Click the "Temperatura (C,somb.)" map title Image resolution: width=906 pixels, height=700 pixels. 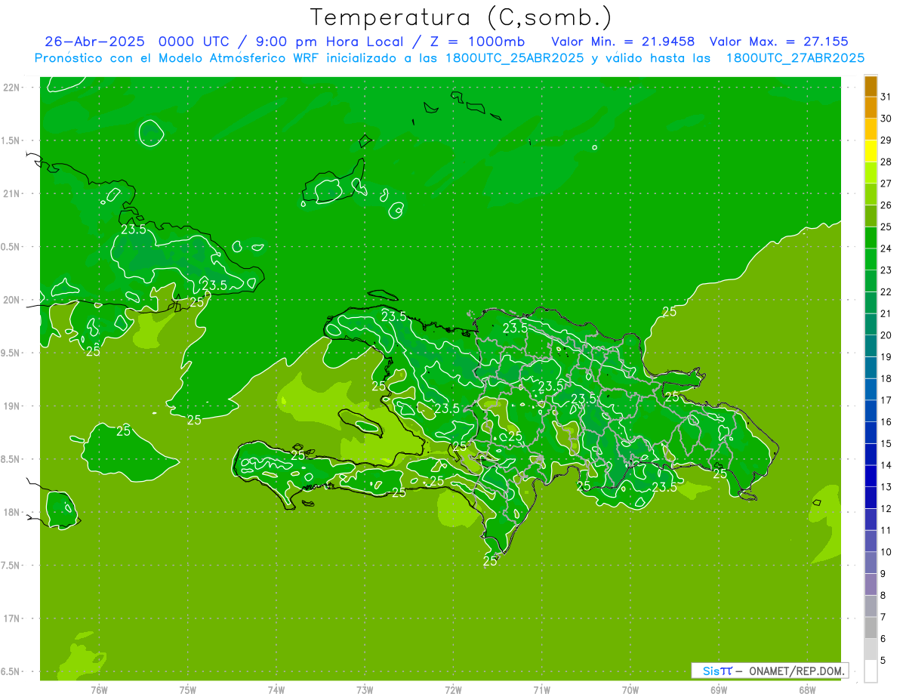click(x=461, y=17)
